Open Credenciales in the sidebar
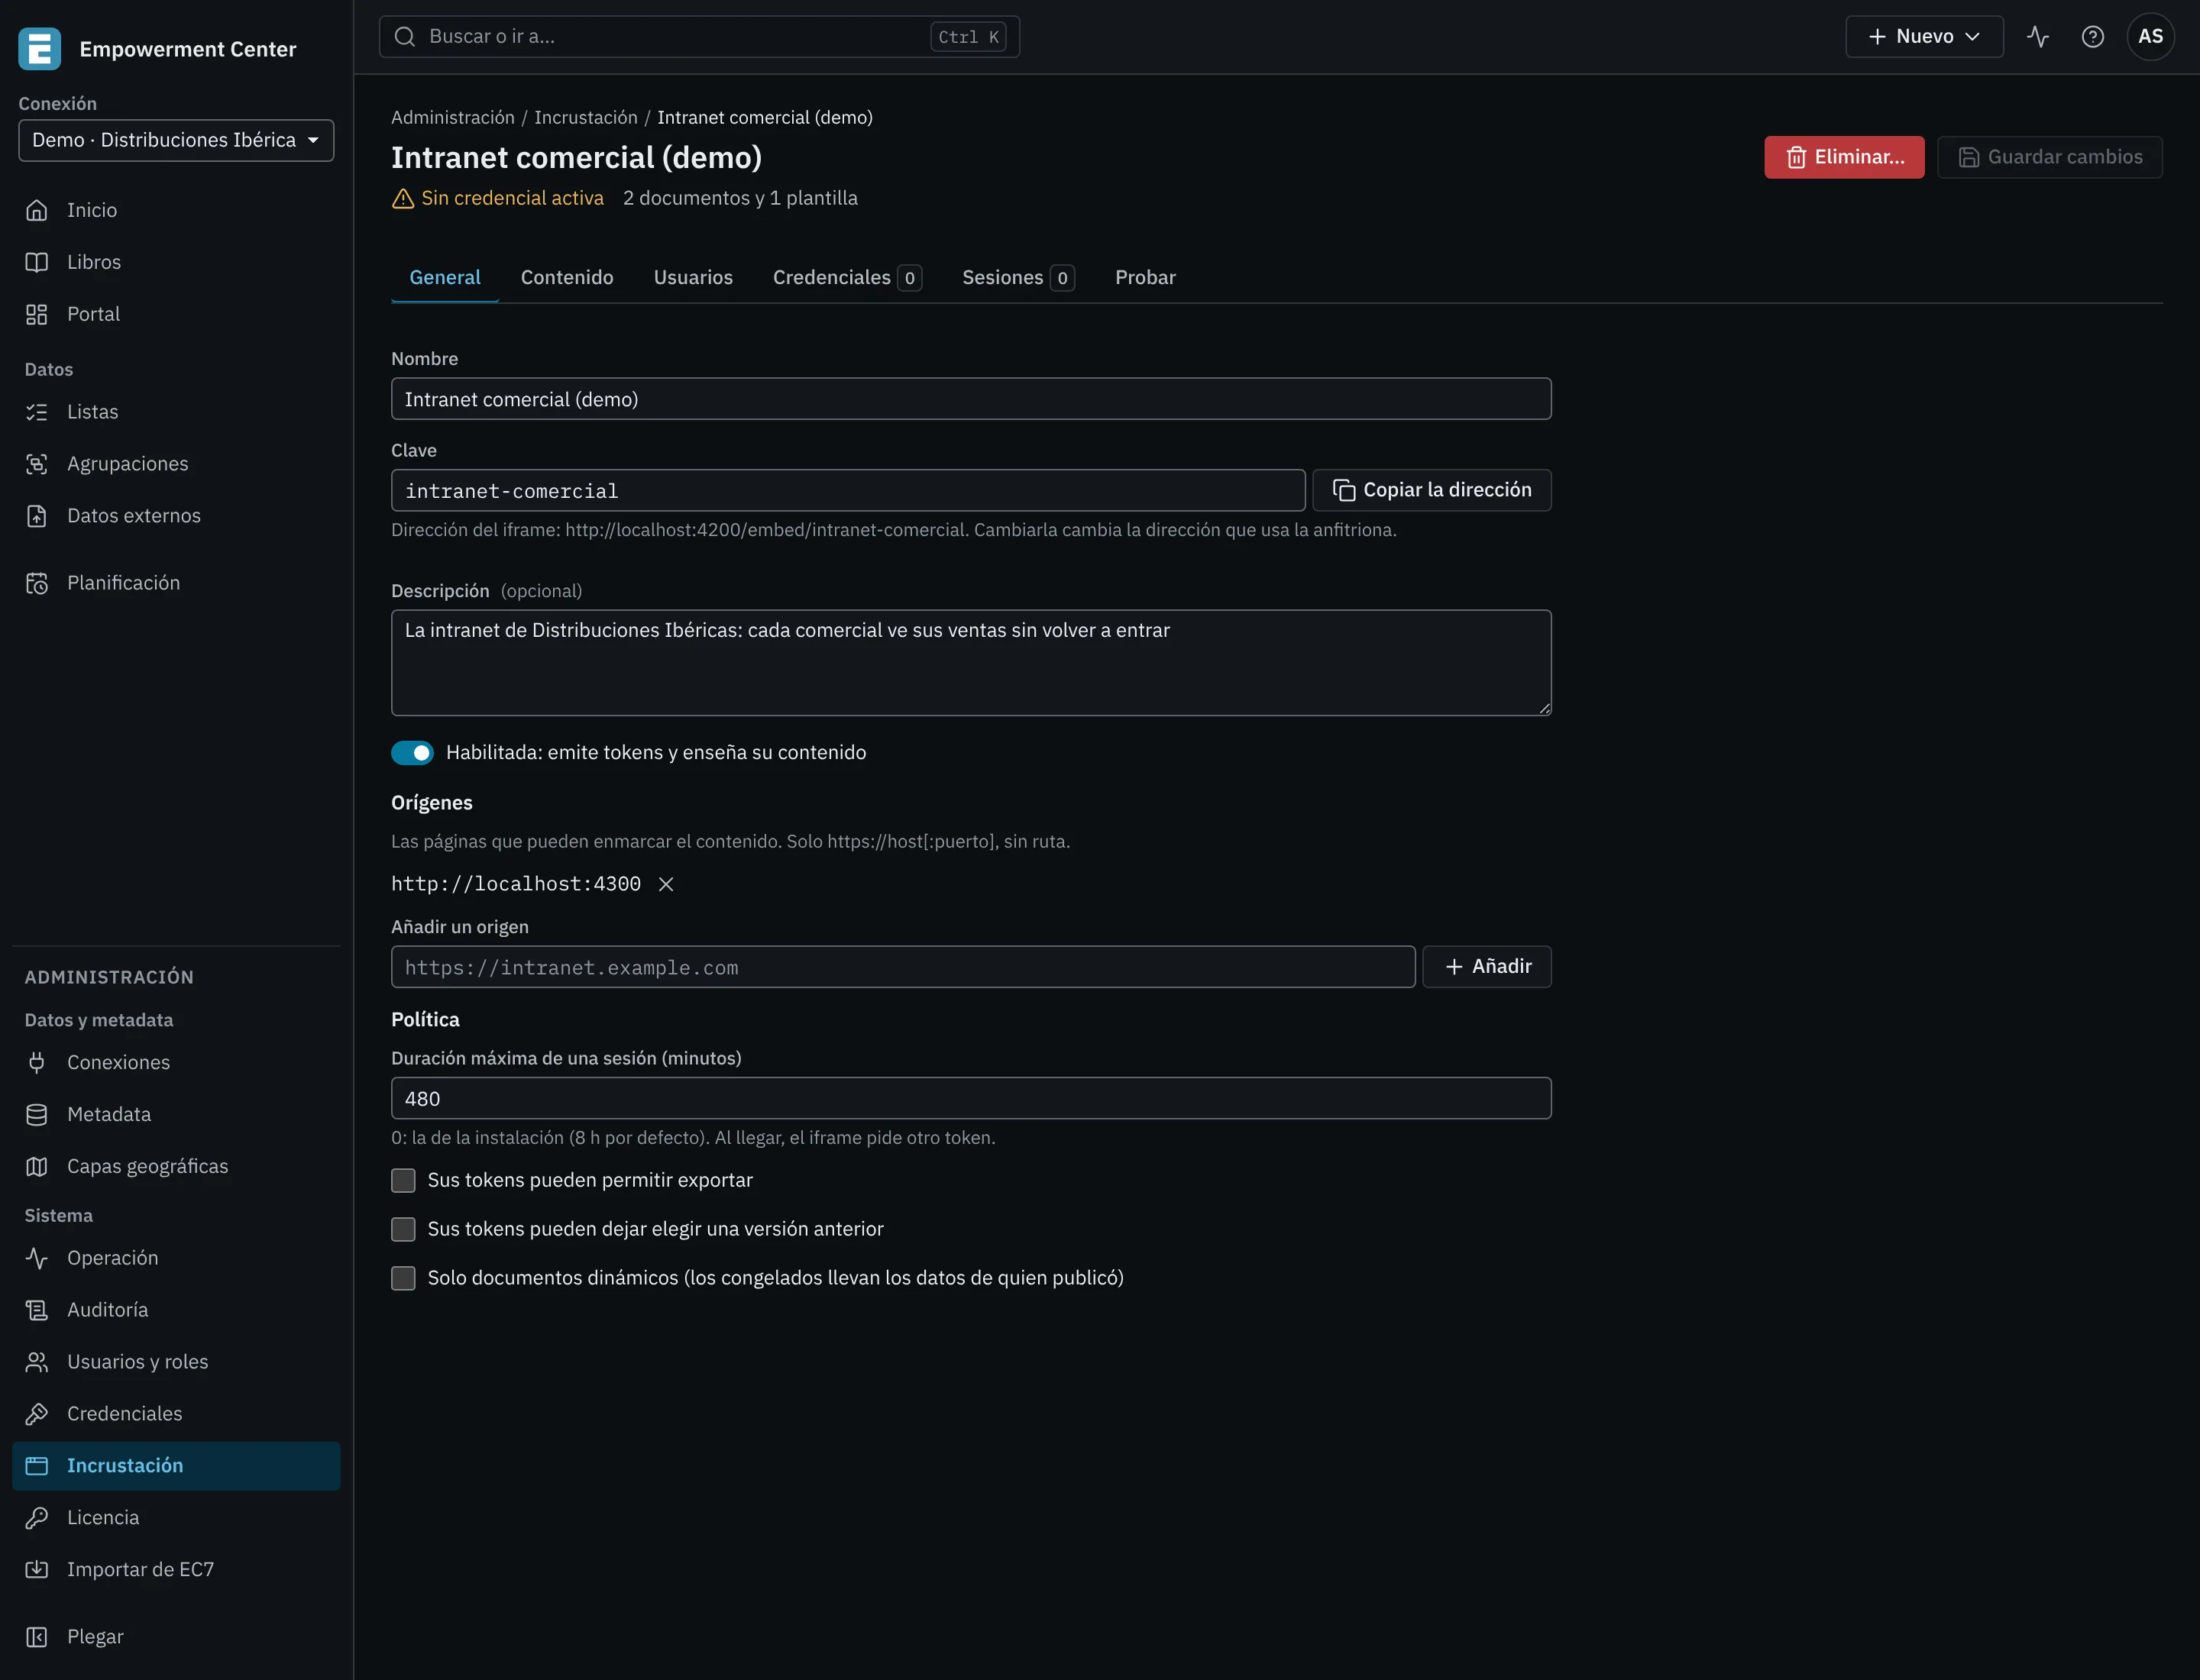This screenshot has width=2200, height=1680. pyautogui.click(x=176, y=1414)
